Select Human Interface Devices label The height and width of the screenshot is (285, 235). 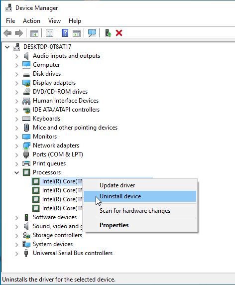coord(66,101)
